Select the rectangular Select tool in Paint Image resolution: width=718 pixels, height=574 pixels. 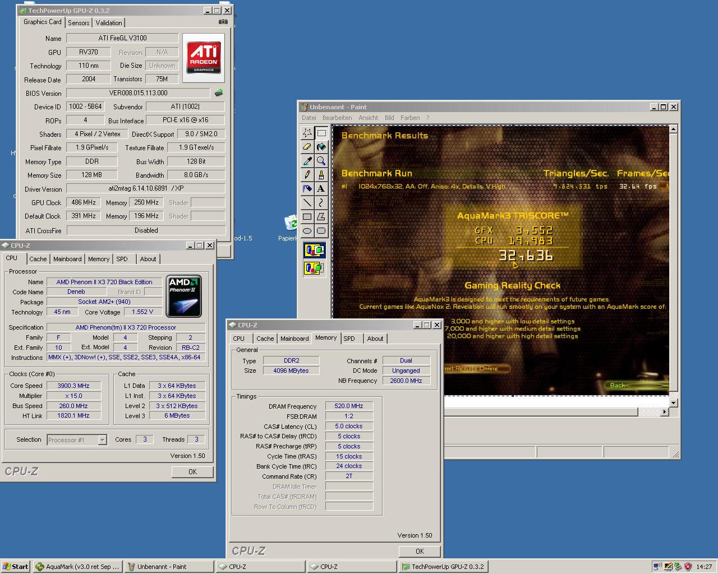point(321,132)
